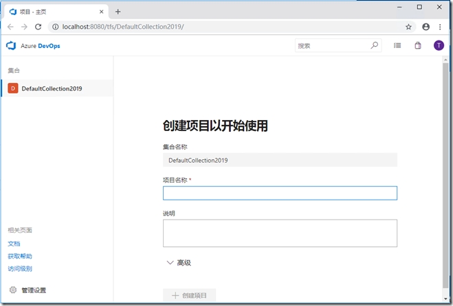Click the search magnifier icon
The image size is (453, 306).
(375, 46)
